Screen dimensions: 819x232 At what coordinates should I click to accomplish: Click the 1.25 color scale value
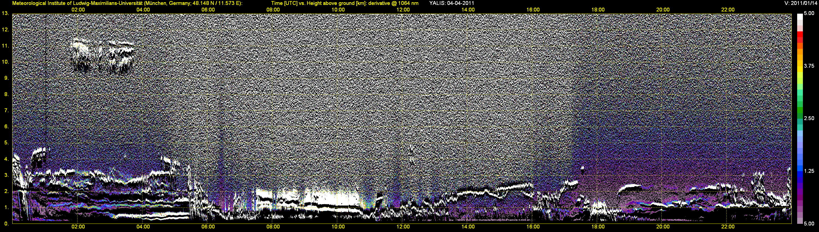[809, 171]
